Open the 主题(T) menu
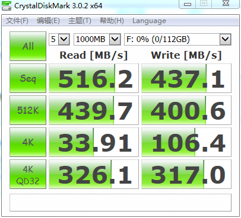The width and height of the screenshot is (241, 218). (80, 21)
